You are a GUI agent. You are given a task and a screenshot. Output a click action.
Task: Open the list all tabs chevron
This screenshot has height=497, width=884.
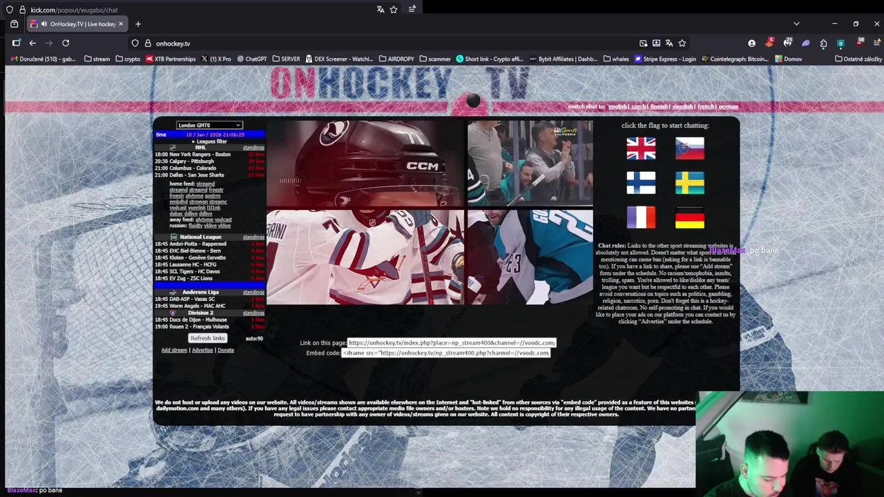click(x=796, y=23)
